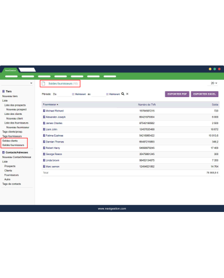Screen dimensions: 224x278
Task: Click the Soldes fournisseurs page title
Action: point(60,83)
